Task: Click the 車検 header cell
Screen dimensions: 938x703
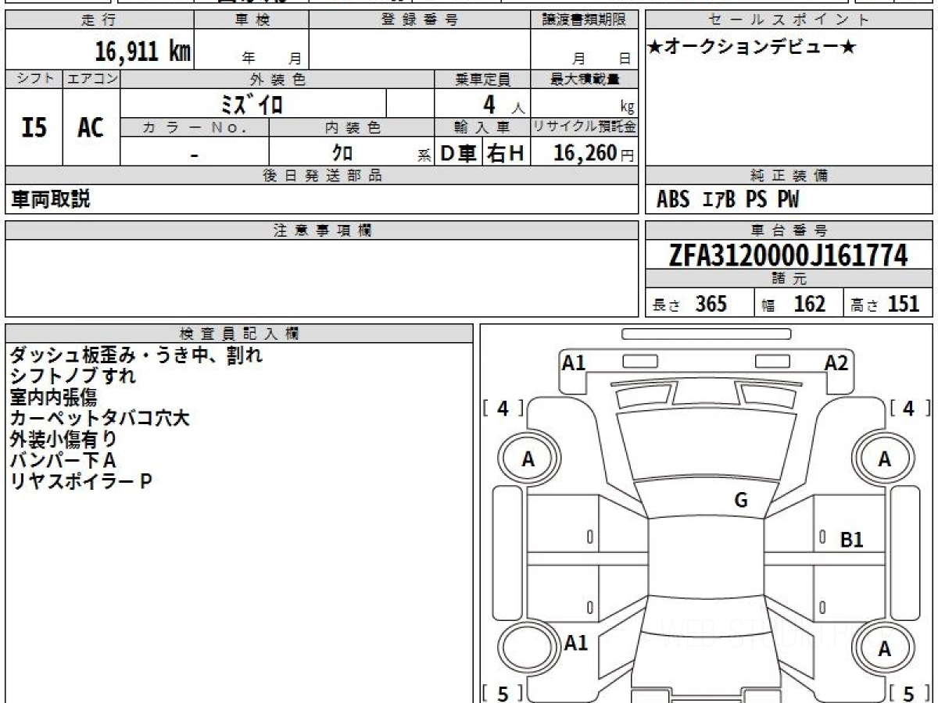Action: 252,20
